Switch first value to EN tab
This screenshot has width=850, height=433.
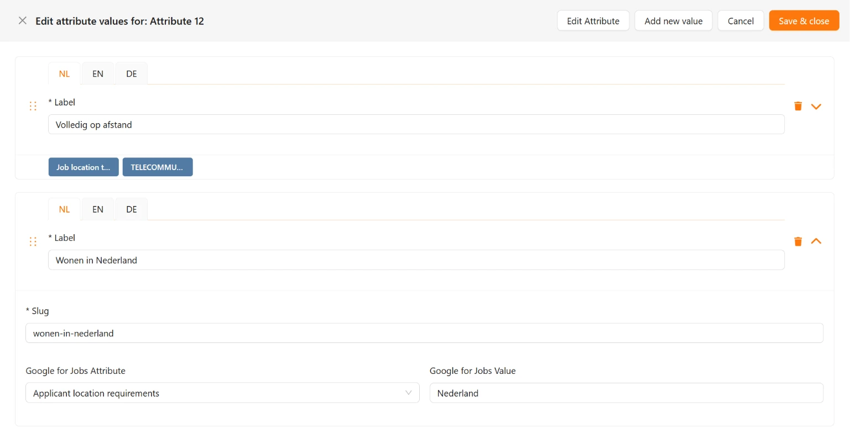pos(98,73)
